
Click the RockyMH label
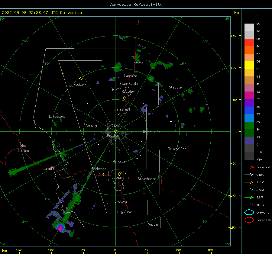click(x=80, y=85)
